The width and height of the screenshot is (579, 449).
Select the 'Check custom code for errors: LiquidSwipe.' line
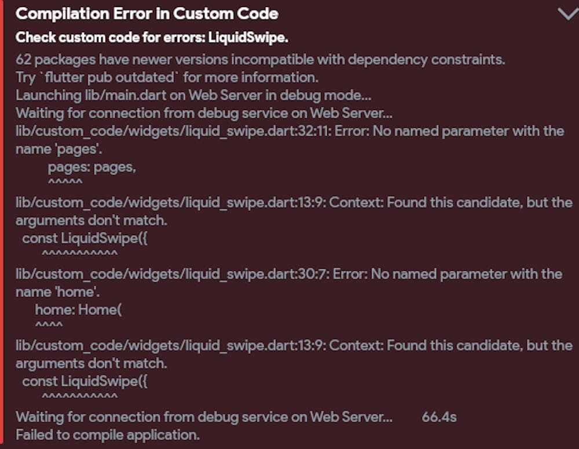click(x=152, y=38)
